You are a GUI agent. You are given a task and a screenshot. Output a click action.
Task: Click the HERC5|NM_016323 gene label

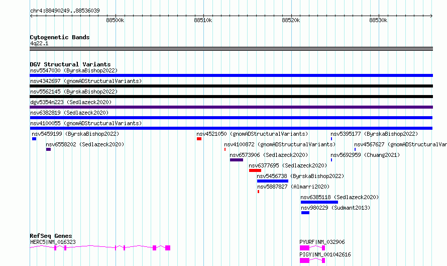(53, 242)
